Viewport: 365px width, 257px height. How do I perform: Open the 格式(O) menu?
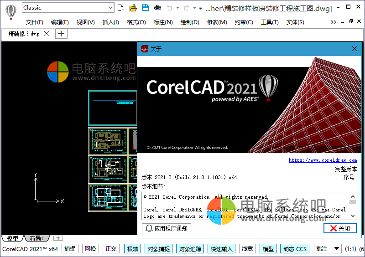136,22
